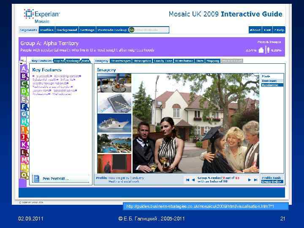Viewport: 304px width, 228px height.
Task: Jump to the last ranked group
Action: (255, 180)
